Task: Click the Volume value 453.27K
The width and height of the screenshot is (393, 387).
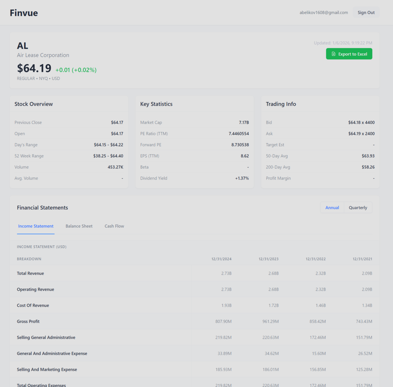Action: (115, 167)
